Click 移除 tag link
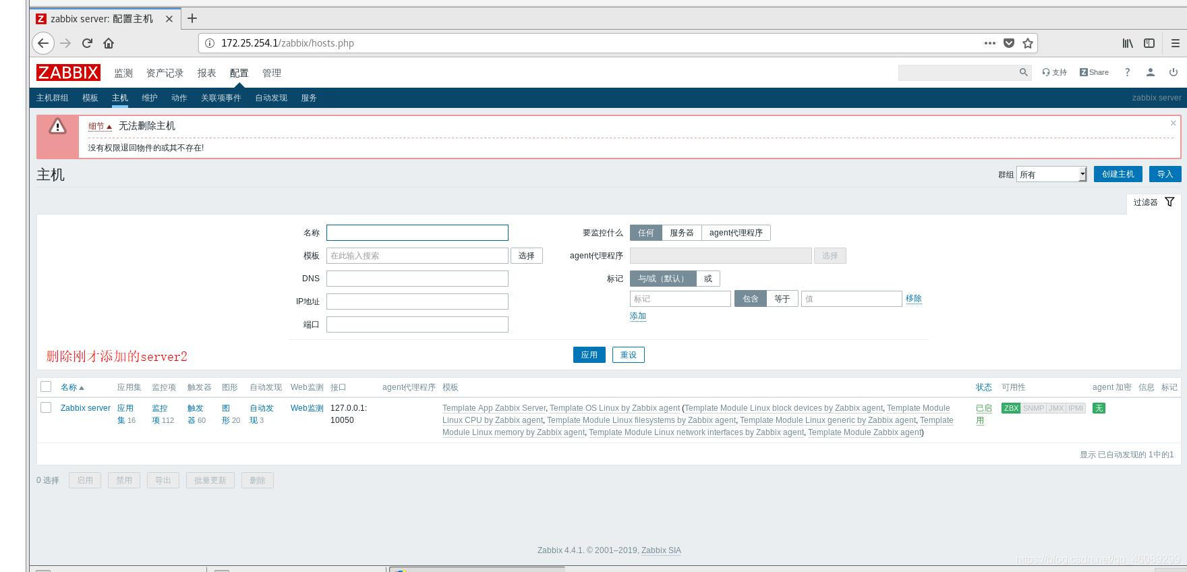The height and width of the screenshot is (572, 1187). 914,298
